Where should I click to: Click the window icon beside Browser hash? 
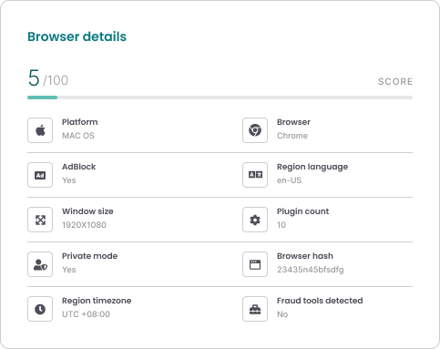[x=255, y=264]
